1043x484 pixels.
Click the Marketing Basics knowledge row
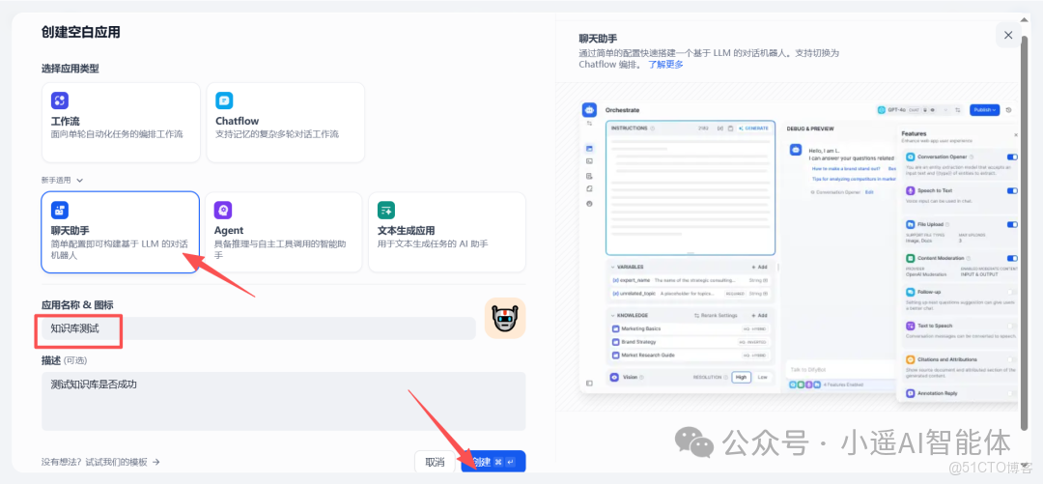click(691, 328)
